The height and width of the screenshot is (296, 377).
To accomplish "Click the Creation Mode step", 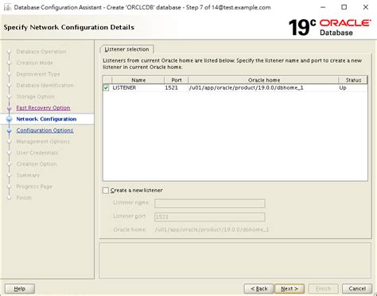I will click(35, 63).
